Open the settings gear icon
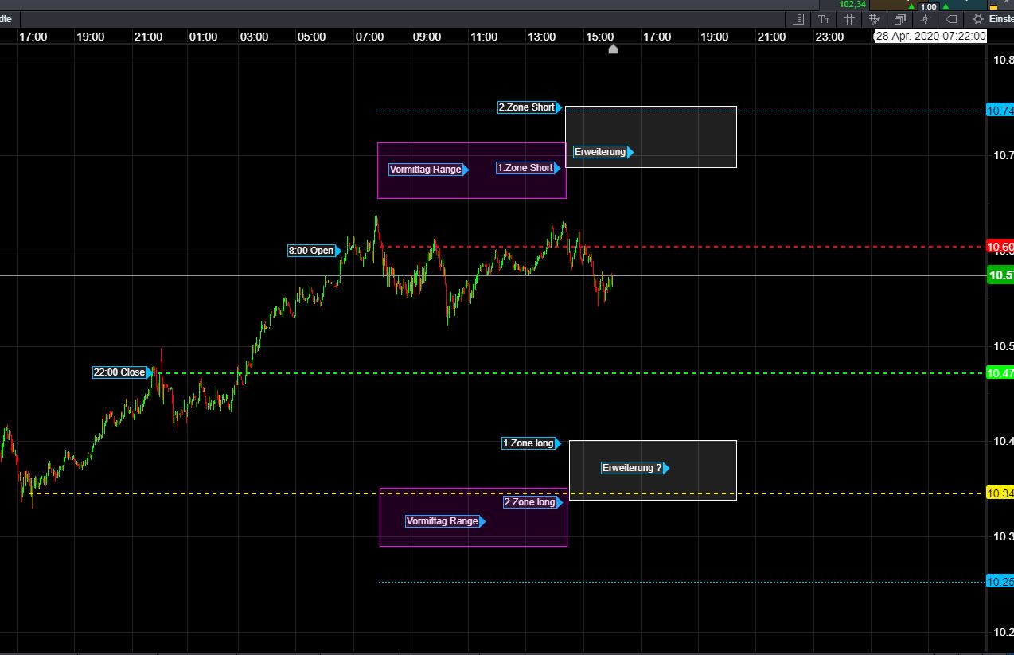The height and width of the screenshot is (655, 1014). 978,19
